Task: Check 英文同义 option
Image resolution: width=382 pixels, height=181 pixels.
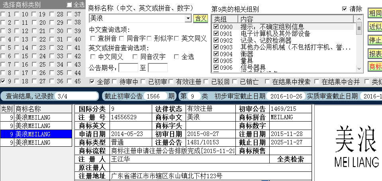Action: point(176,38)
